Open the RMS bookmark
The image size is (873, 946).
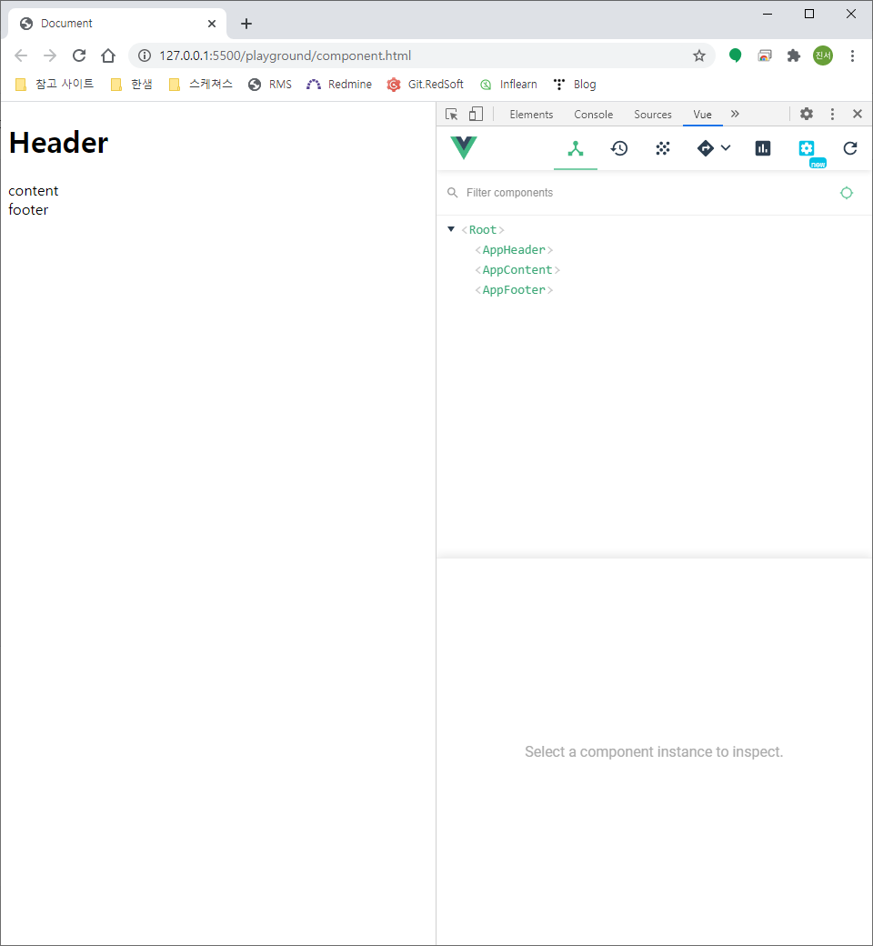point(270,85)
